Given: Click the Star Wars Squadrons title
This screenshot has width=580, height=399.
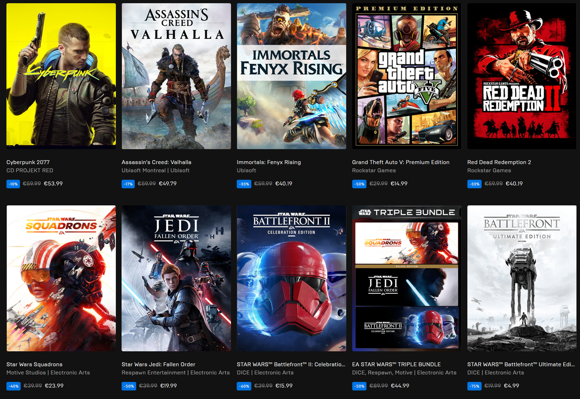Looking at the screenshot, I should click(x=34, y=364).
